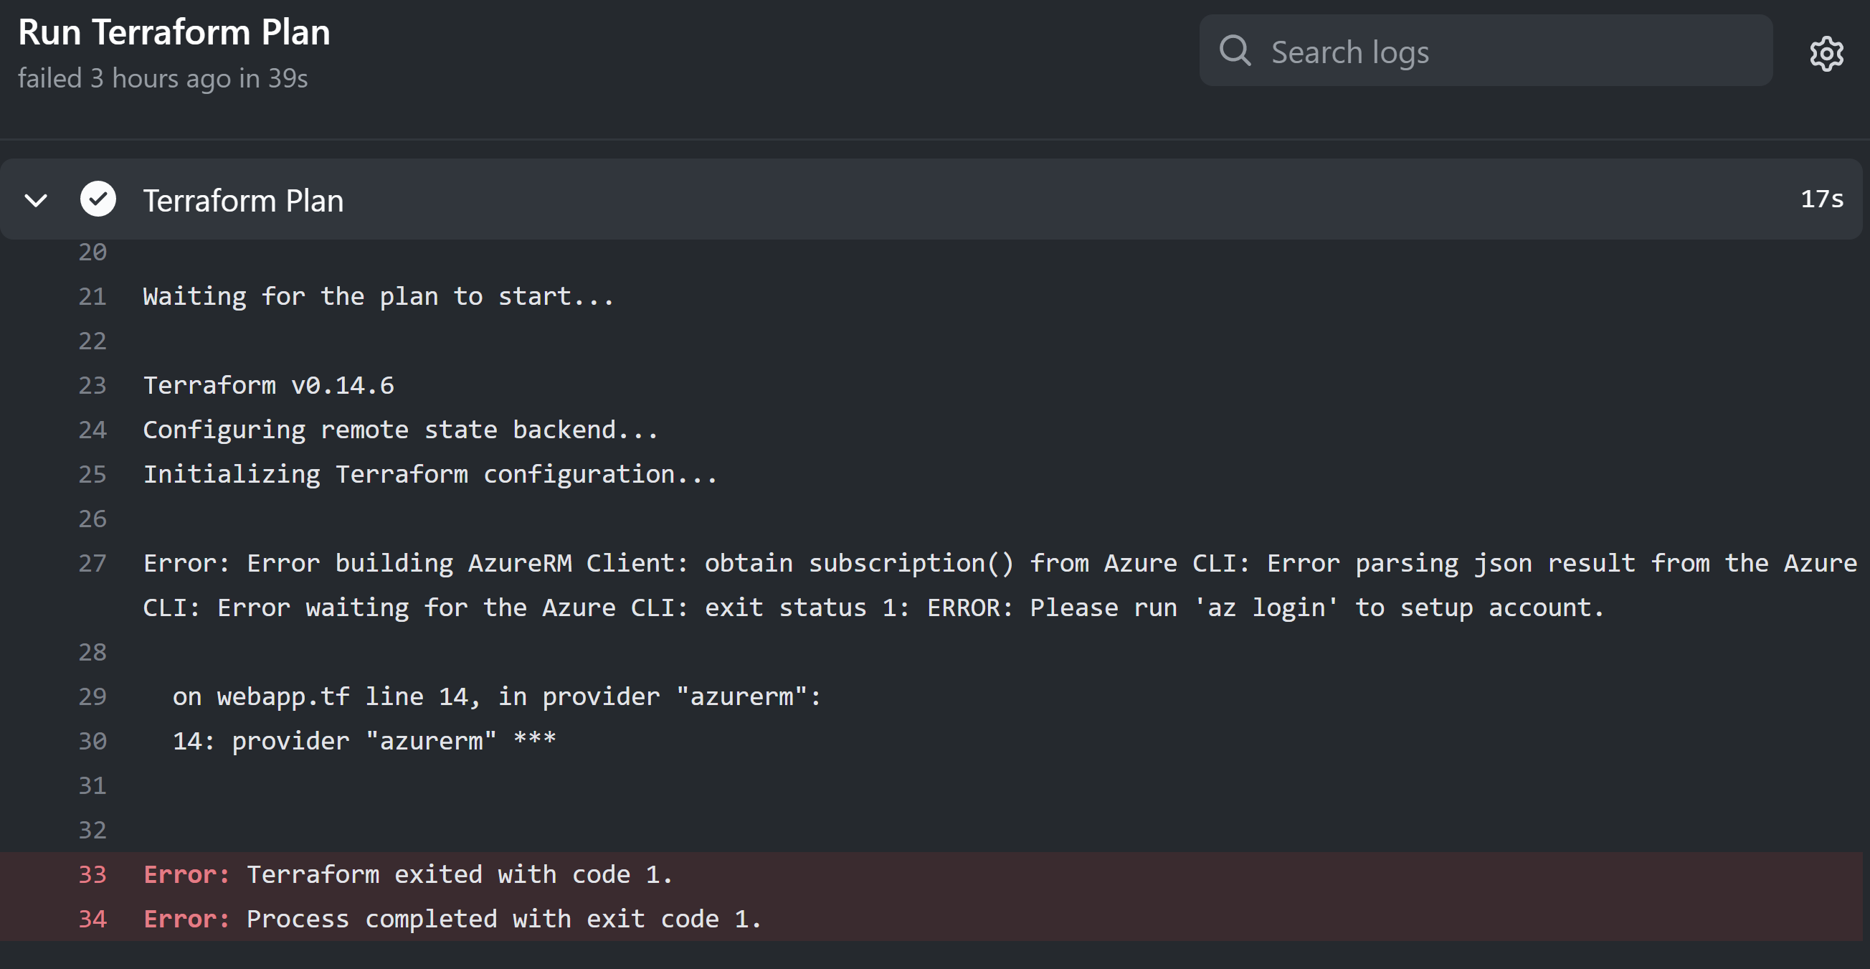Click 'Waiting for the plan to start...' line
This screenshot has height=969, width=1870.
(x=378, y=296)
